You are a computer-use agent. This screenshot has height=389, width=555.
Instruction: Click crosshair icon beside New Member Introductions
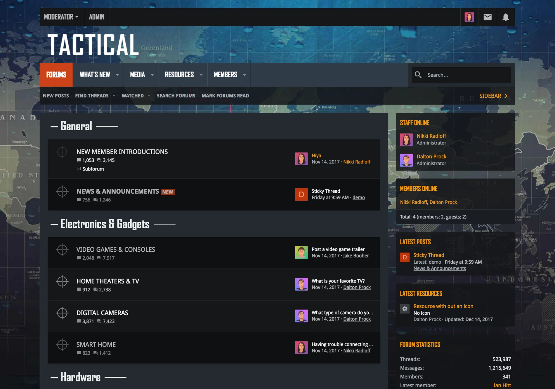coord(62,152)
